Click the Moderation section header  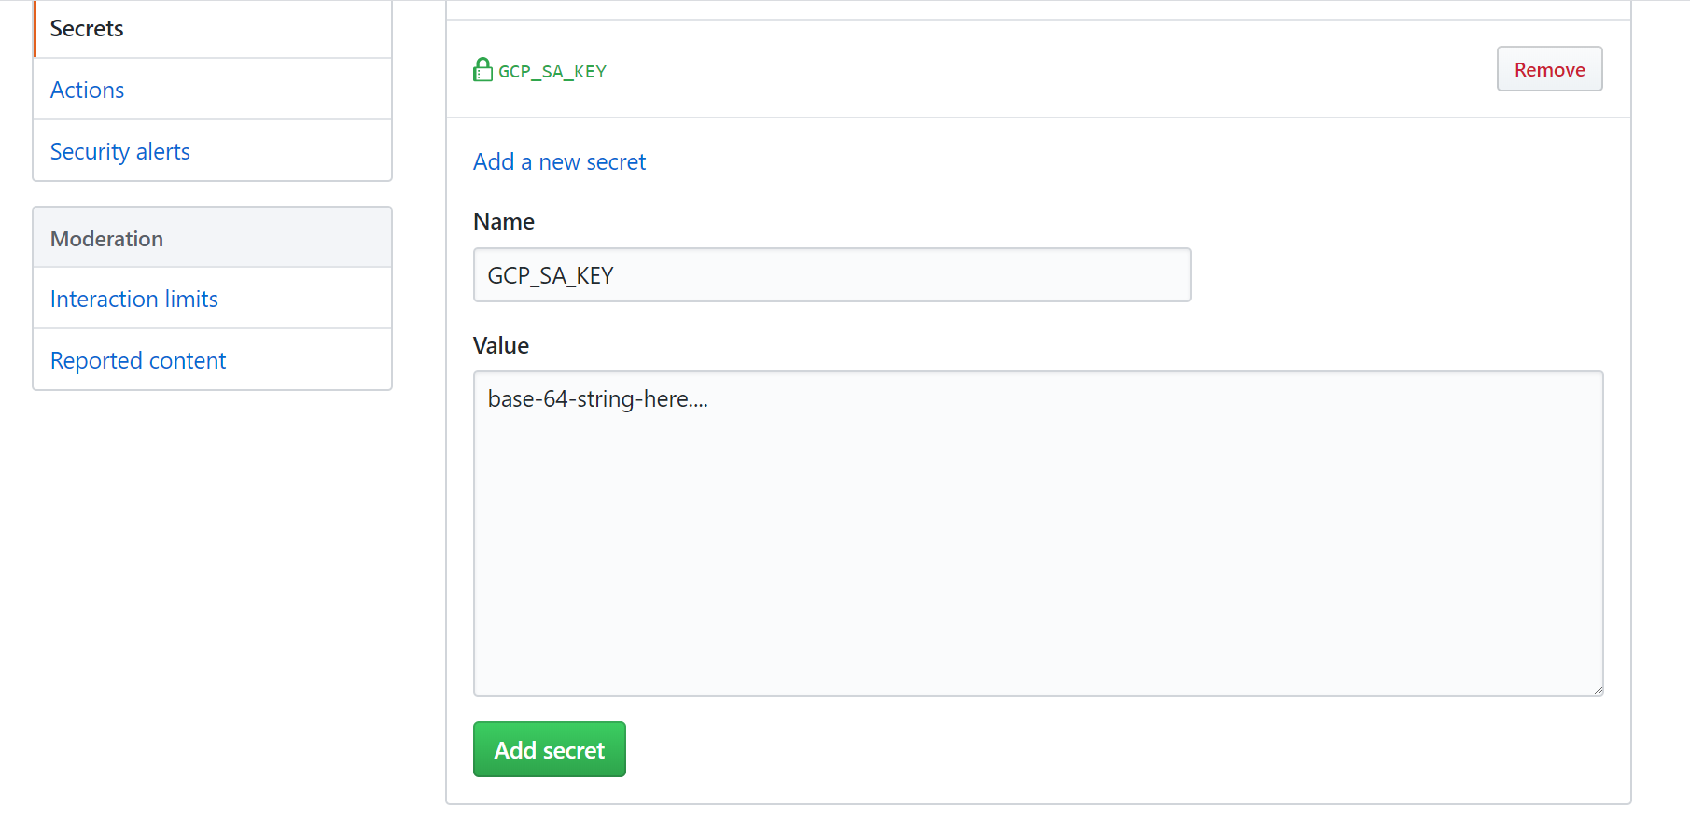pos(106,238)
